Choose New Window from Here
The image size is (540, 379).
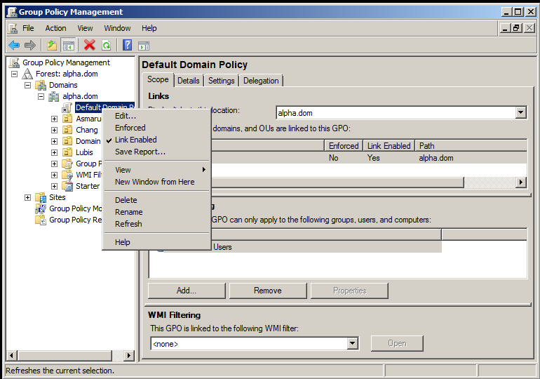(156, 182)
